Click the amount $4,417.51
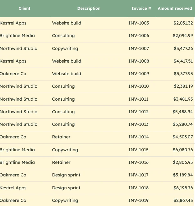The image size is (195, 206). 183,61
